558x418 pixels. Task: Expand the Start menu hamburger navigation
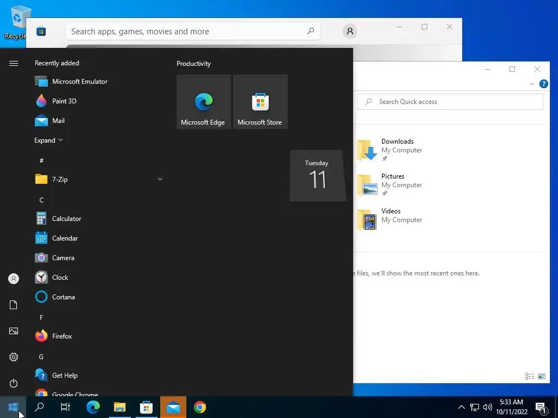coord(14,63)
